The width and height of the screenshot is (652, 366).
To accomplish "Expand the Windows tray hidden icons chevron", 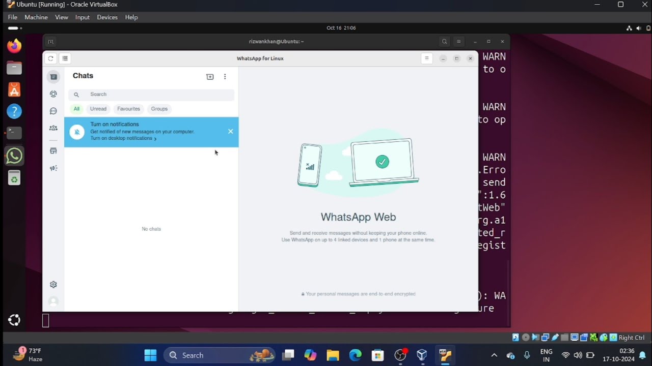I will (494, 355).
